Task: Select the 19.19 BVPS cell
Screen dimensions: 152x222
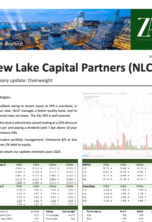Action: (140, 169)
